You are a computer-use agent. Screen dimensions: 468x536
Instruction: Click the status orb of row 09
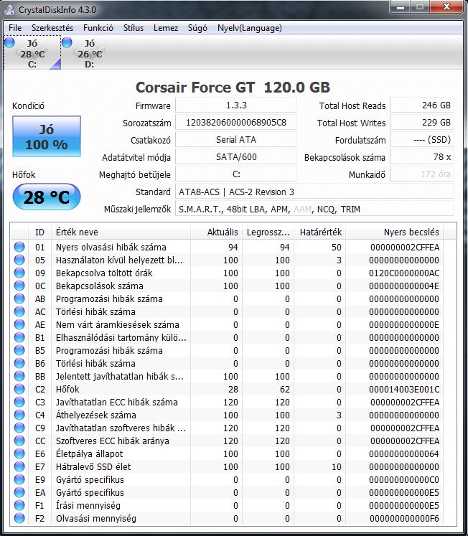pos(19,273)
